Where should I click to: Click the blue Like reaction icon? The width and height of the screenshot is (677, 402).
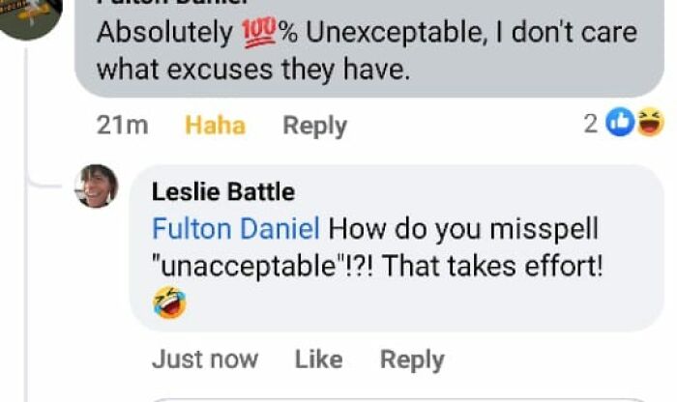[x=622, y=123]
